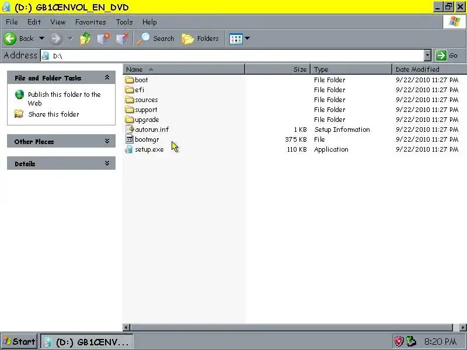Sort by the Name column header
This screenshot has height=350, width=467.
(x=184, y=69)
